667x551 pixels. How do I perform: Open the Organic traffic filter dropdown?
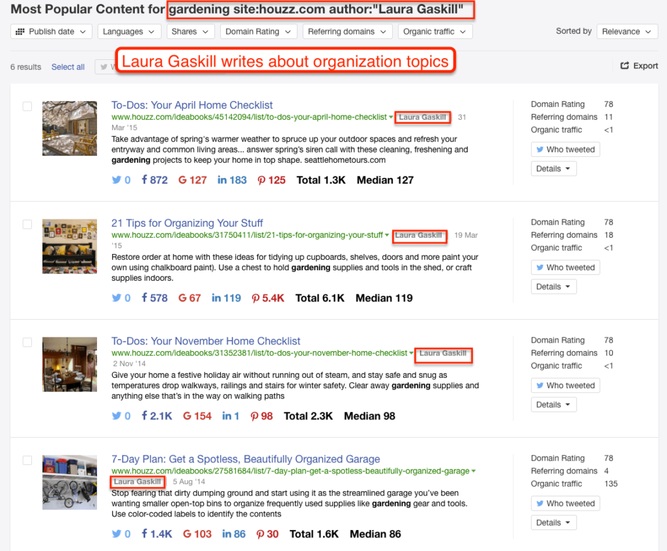(434, 31)
